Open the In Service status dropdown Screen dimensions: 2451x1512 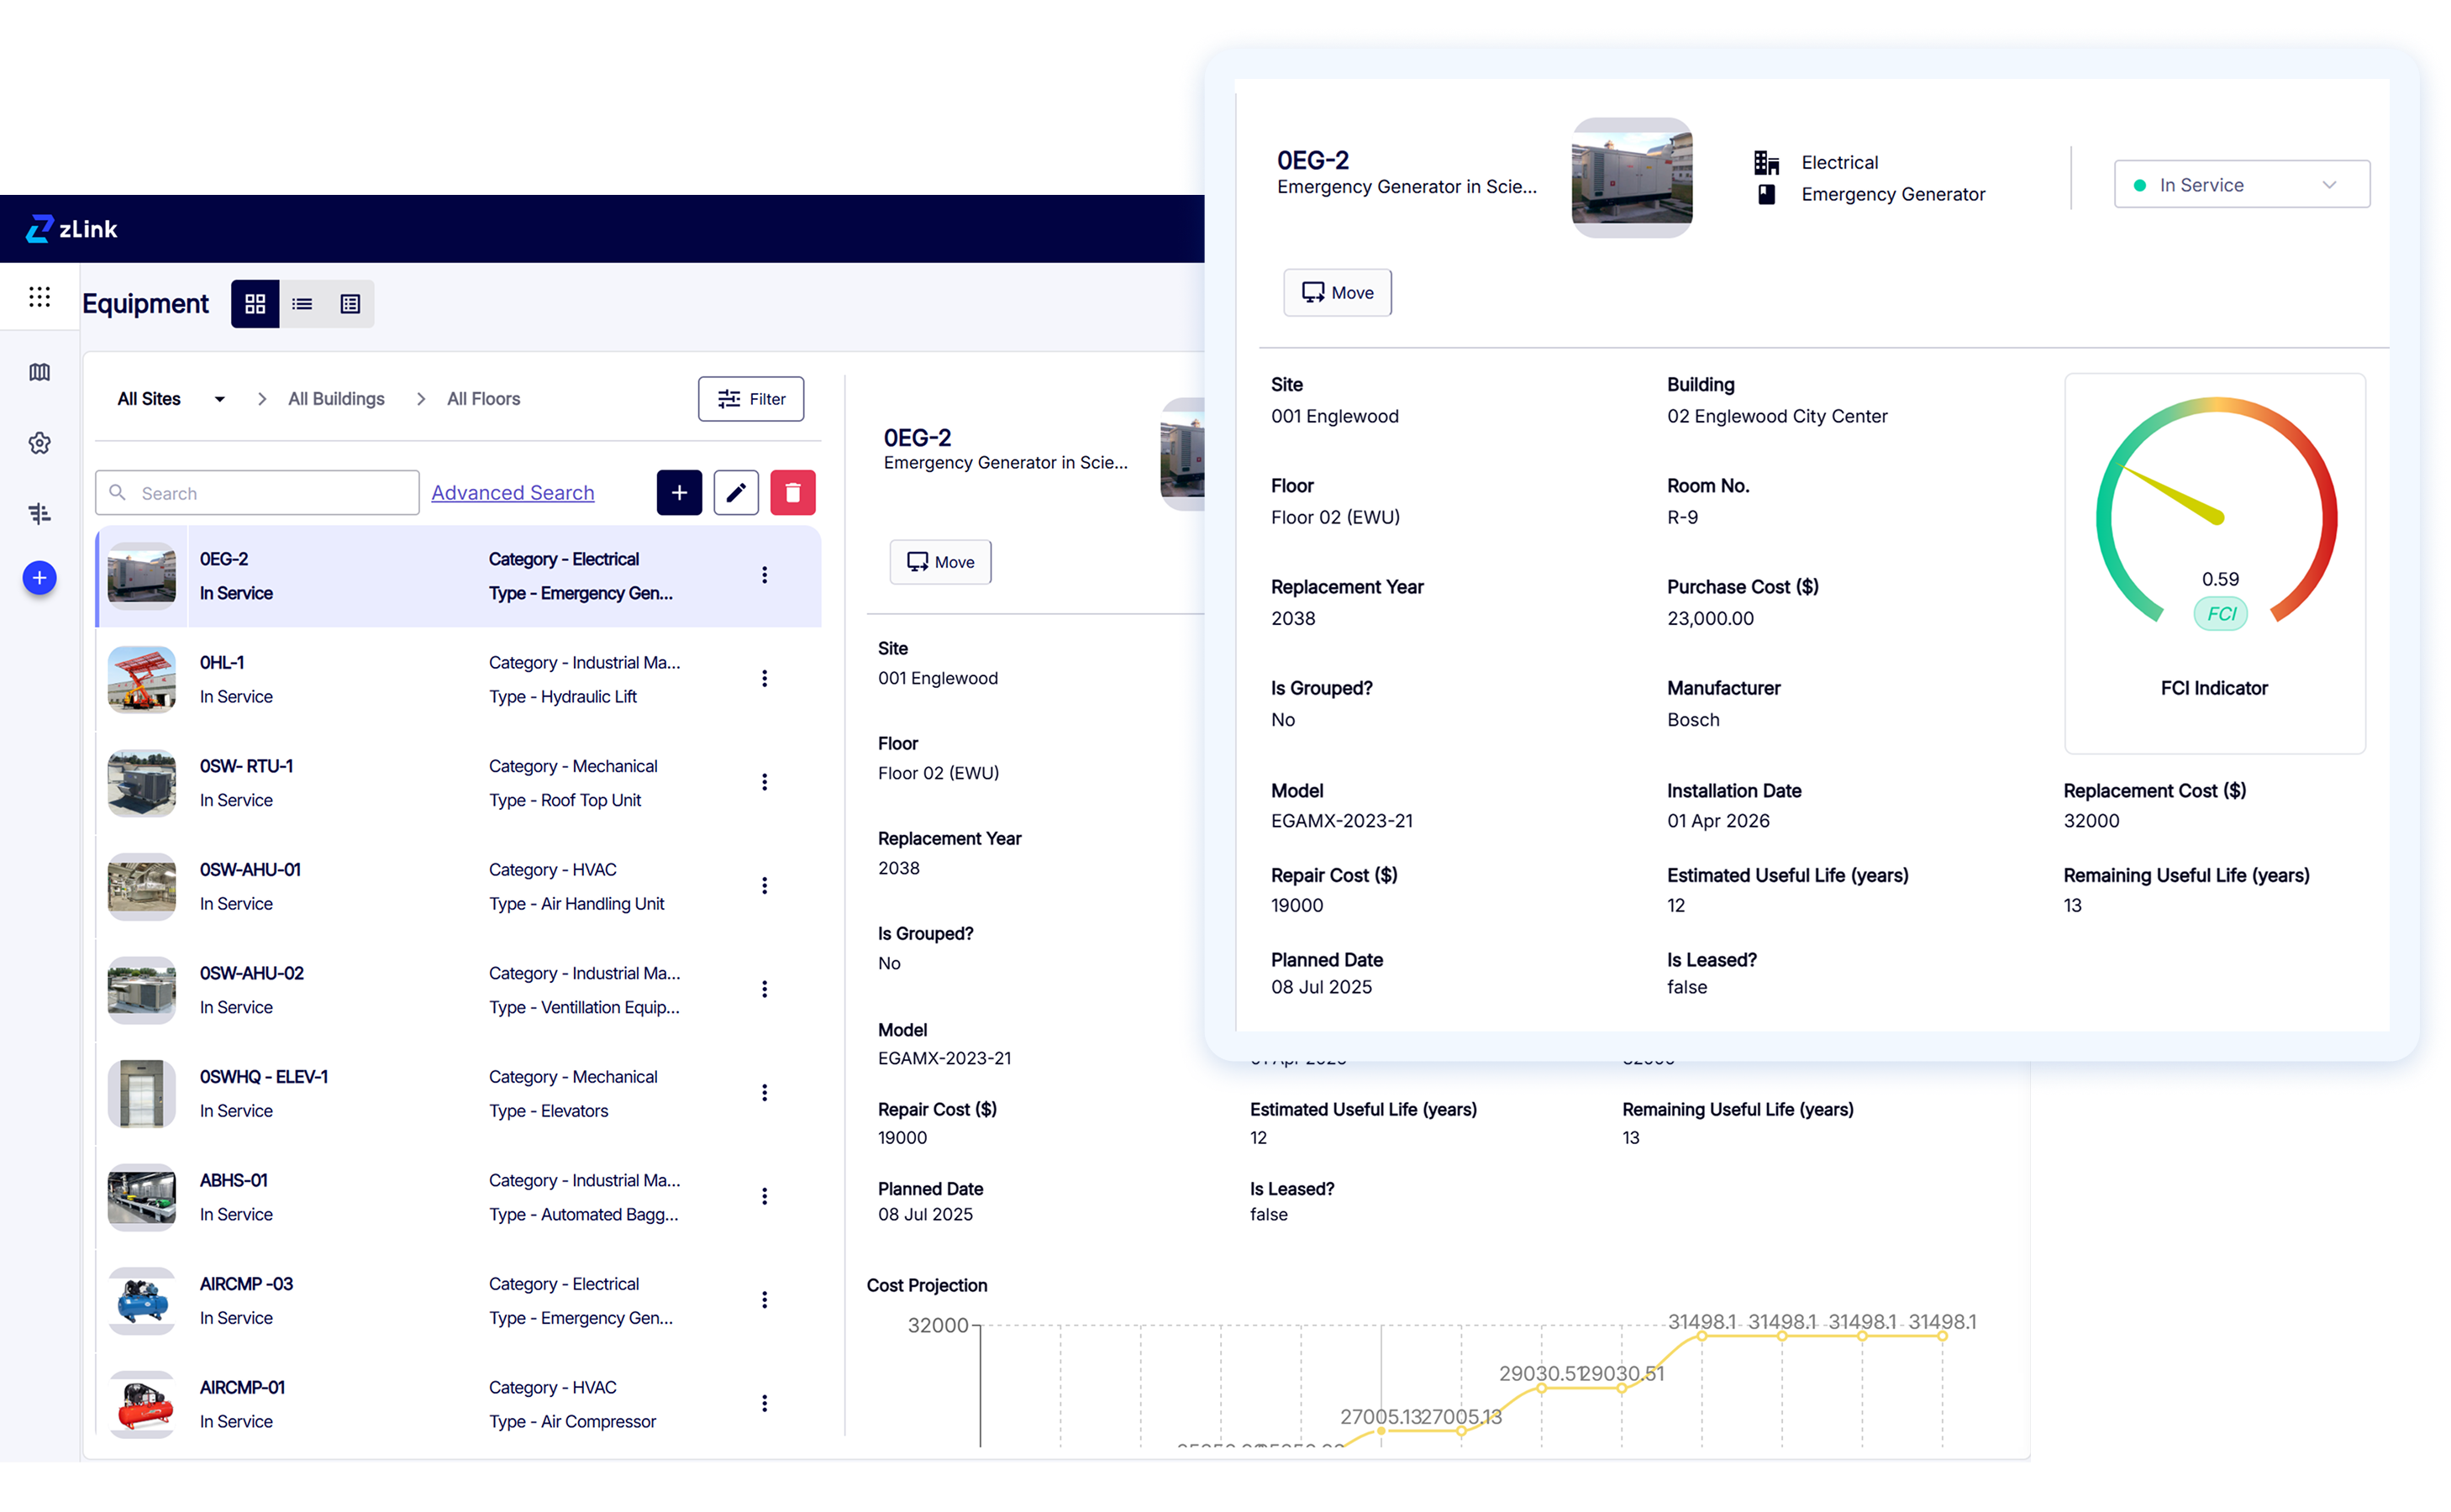click(x=2241, y=185)
